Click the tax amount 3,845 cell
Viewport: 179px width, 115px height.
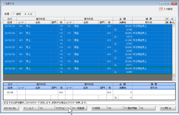pyautogui.click(x=125, y=58)
